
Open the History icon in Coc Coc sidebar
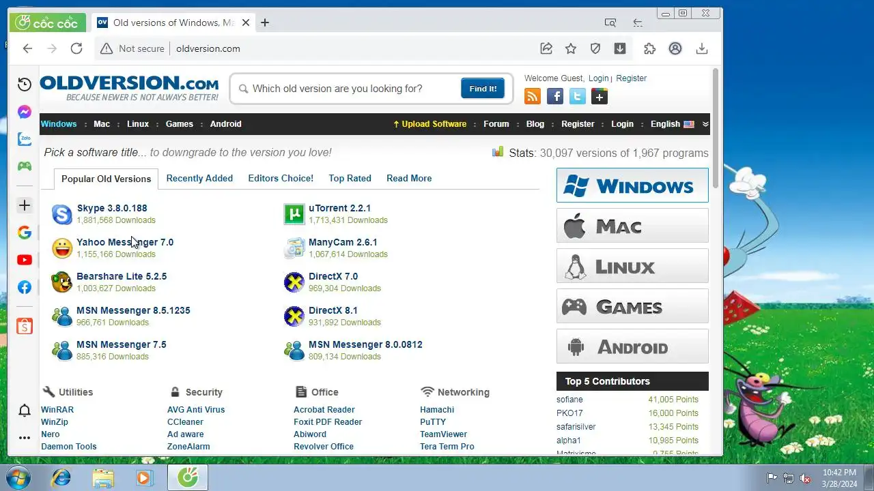click(25, 85)
